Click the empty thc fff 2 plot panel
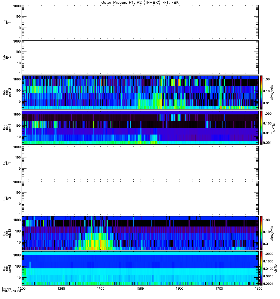The width and height of the screenshot is (280, 299). 140,198
